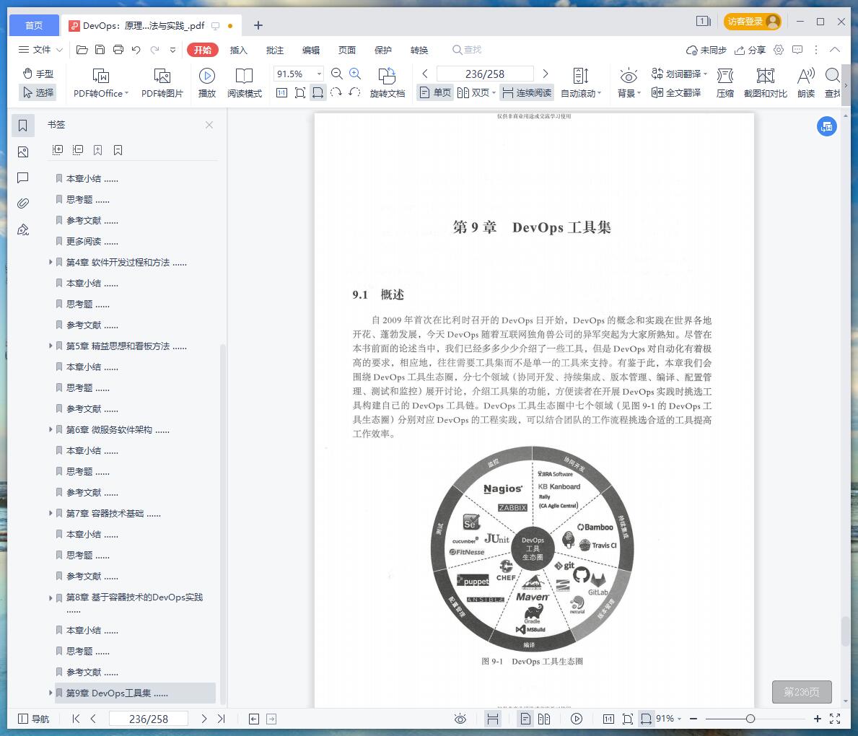Save the document with the save icon
This screenshot has height=736, width=858.
(x=100, y=50)
